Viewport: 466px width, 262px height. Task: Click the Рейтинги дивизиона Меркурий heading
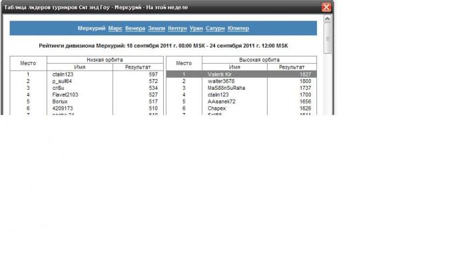[x=163, y=46]
